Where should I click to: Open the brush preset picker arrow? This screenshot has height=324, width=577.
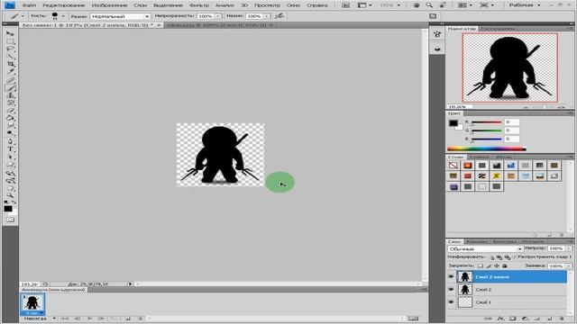(x=63, y=16)
